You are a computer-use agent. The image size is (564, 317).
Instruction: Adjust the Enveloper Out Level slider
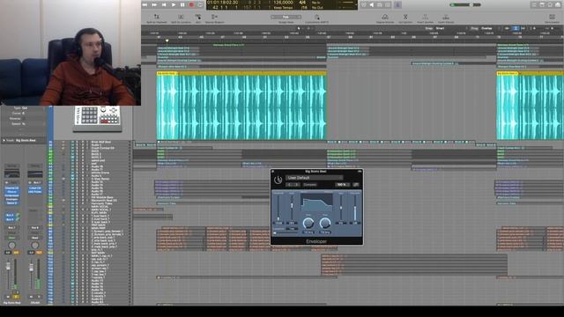(354, 208)
